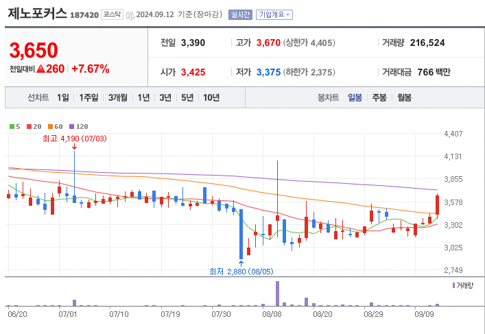
Task: Click the 최고 4,190 (07/03) marker label
Action: tap(75, 139)
